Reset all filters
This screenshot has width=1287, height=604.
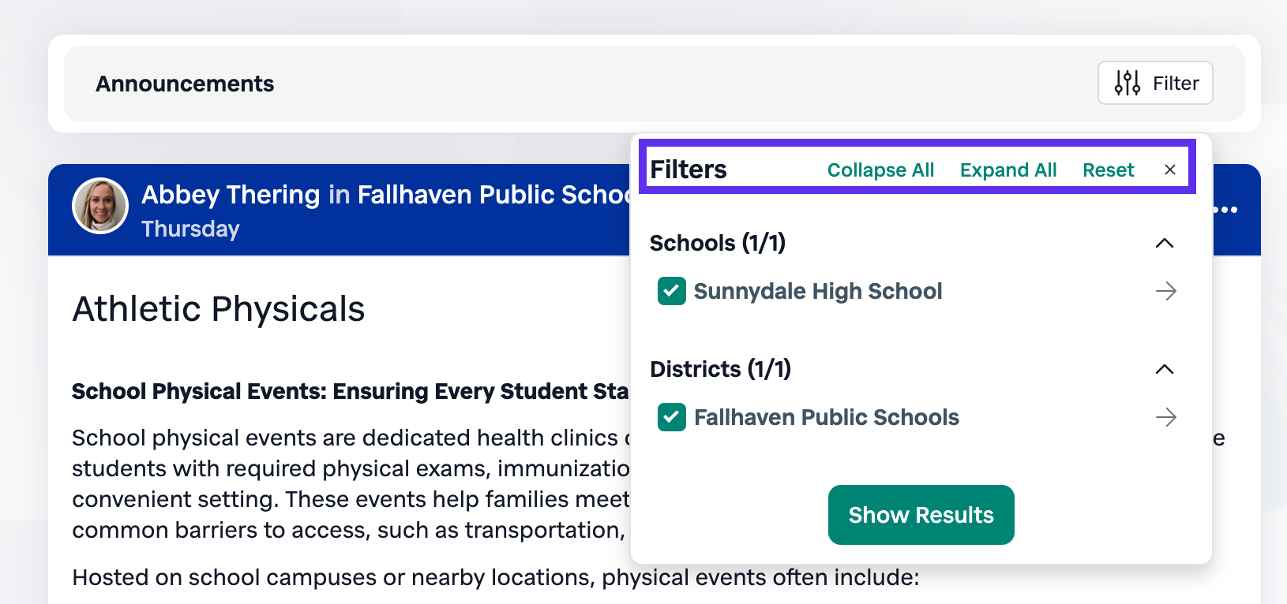1108,170
